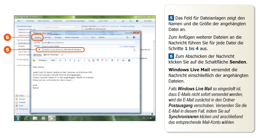This screenshot has height=138, width=260.
Task: Click the paste clipboard icon
Action: [x=93, y=60]
